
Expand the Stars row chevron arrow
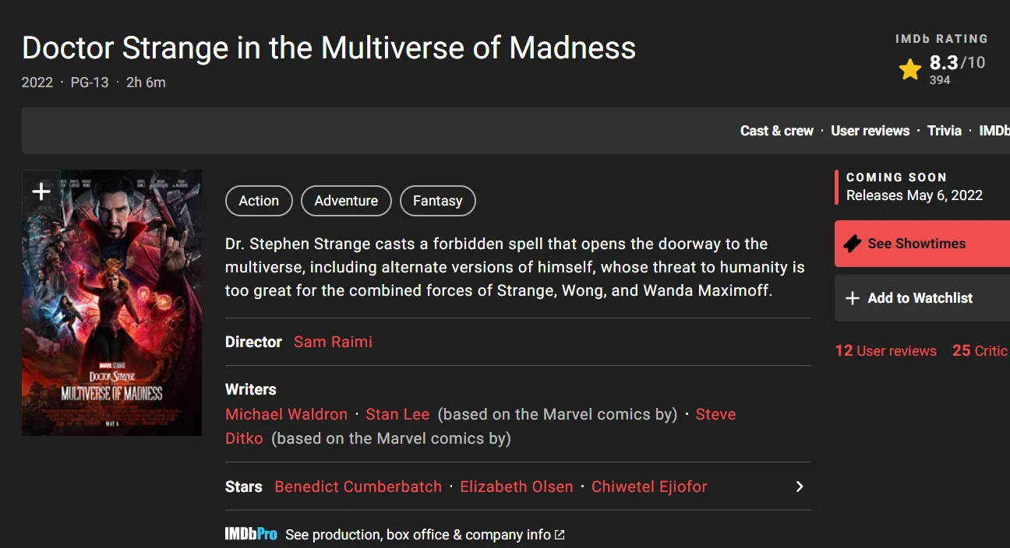(x=799, y=487)
